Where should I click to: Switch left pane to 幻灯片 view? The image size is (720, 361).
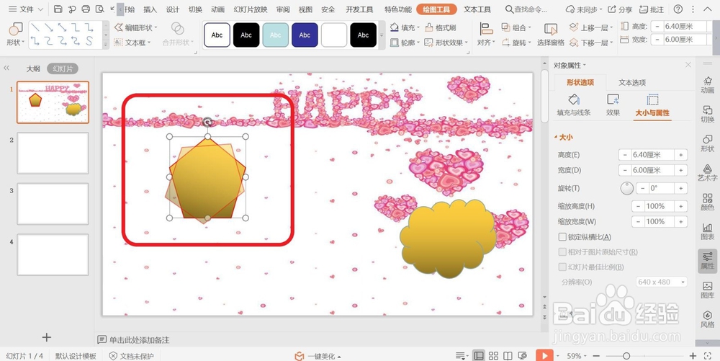(x=63, y=69)
